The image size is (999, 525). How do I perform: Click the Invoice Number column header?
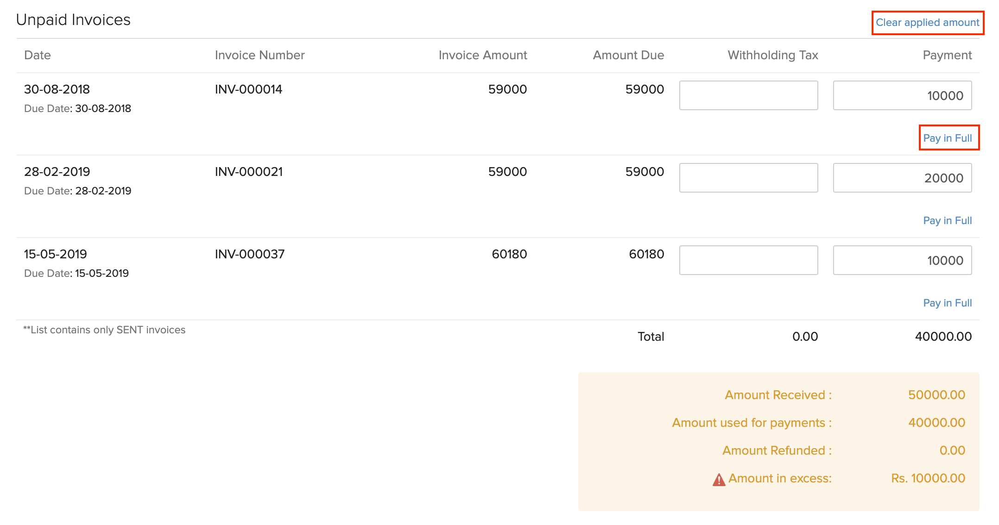pos(259,55)
